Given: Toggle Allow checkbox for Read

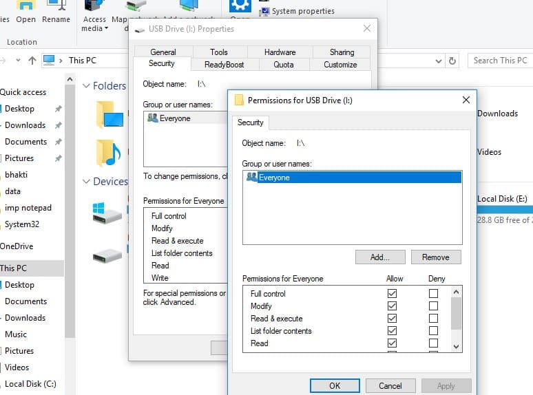Looking at the screenshot, I should click(x=392, y=343).
